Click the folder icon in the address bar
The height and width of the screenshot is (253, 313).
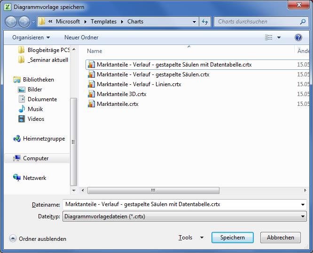point(42,21)
